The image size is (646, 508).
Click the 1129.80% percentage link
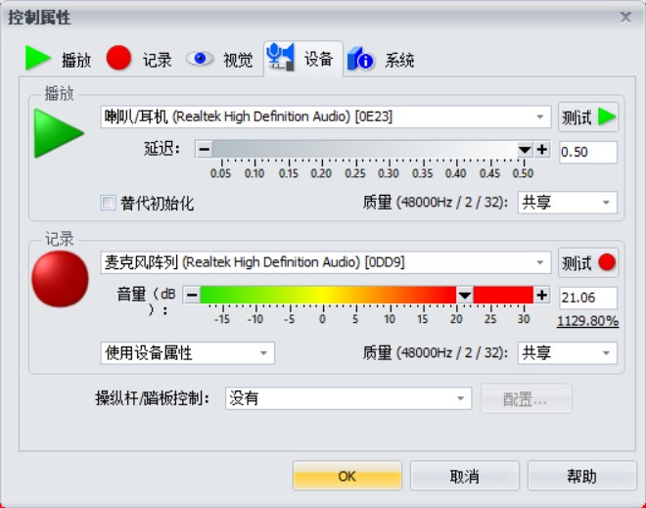click(x=587, y=321)
